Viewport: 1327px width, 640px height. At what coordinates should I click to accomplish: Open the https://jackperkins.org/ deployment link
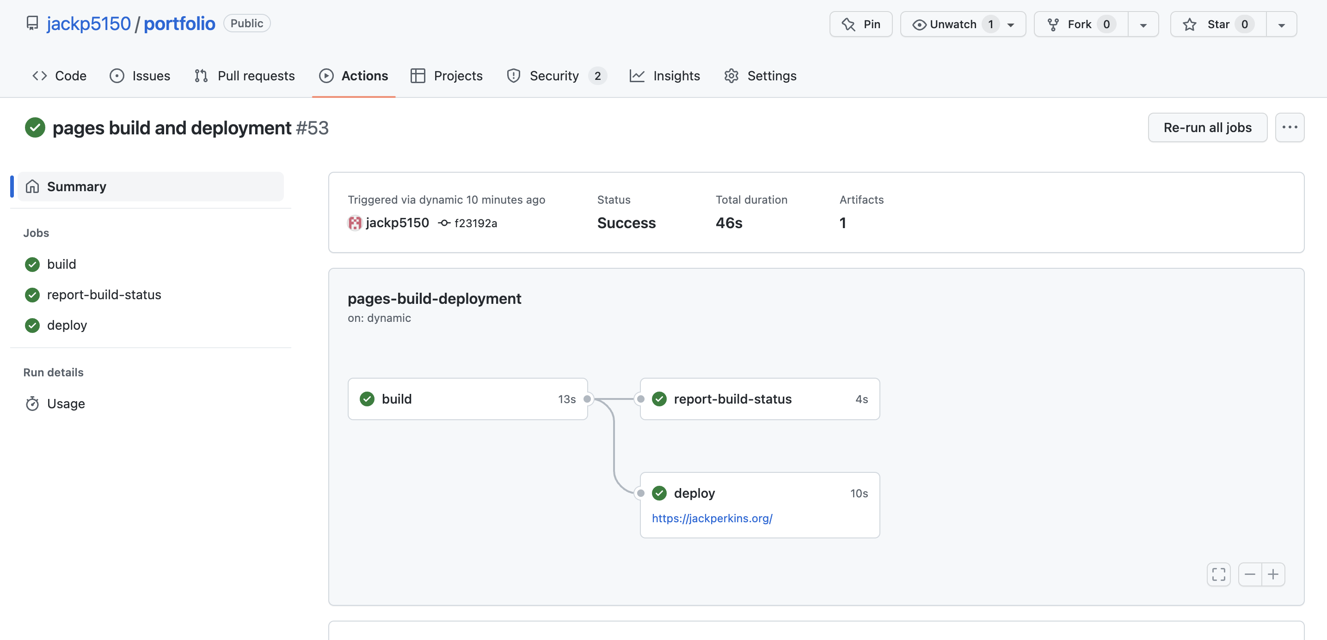(x=712, y=518)
